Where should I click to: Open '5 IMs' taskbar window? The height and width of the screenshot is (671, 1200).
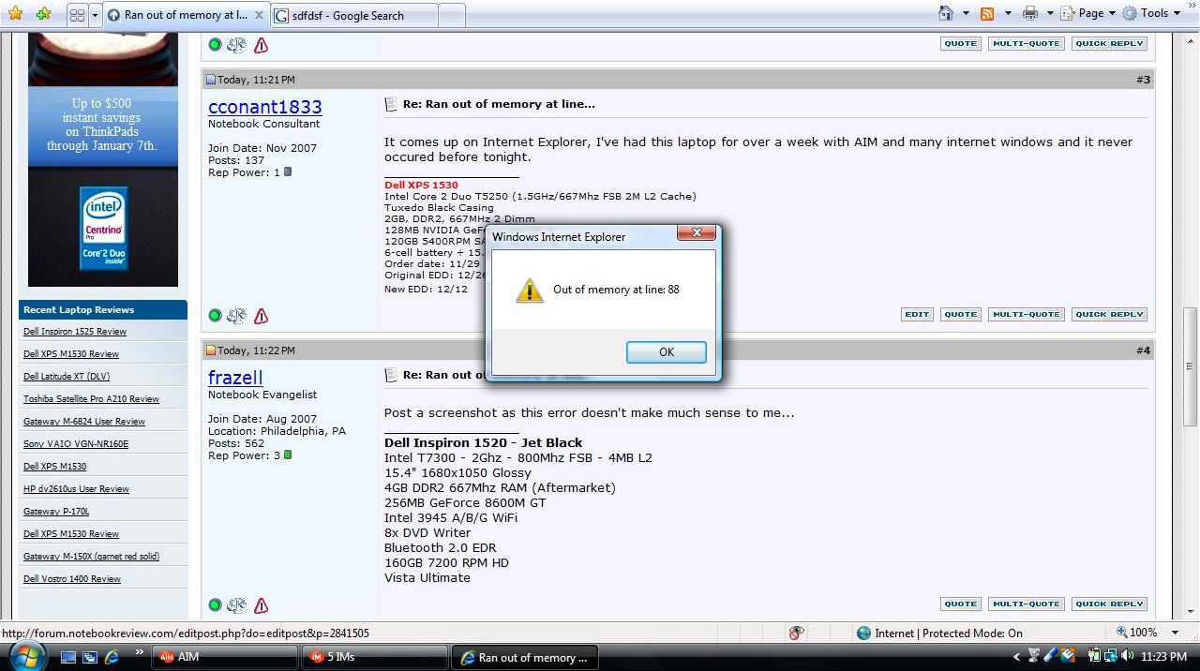375,657
